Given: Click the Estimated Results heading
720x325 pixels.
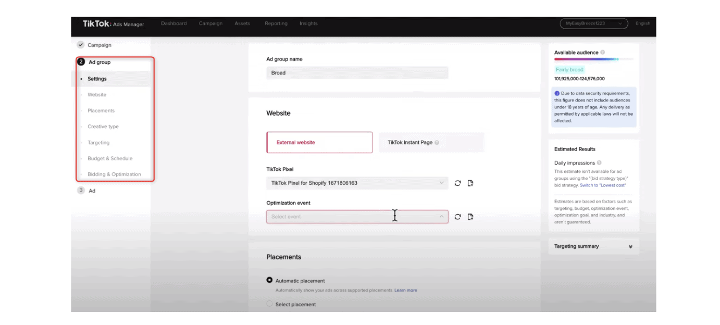Looking at the screenshot, I should [575, 149].
